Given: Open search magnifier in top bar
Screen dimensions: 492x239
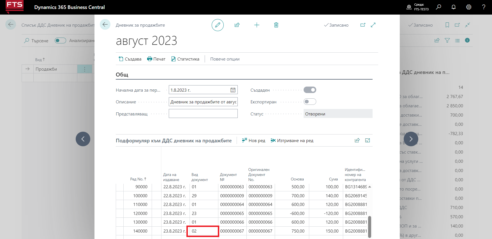Looking at the screenshot, I should pos(438,7).
